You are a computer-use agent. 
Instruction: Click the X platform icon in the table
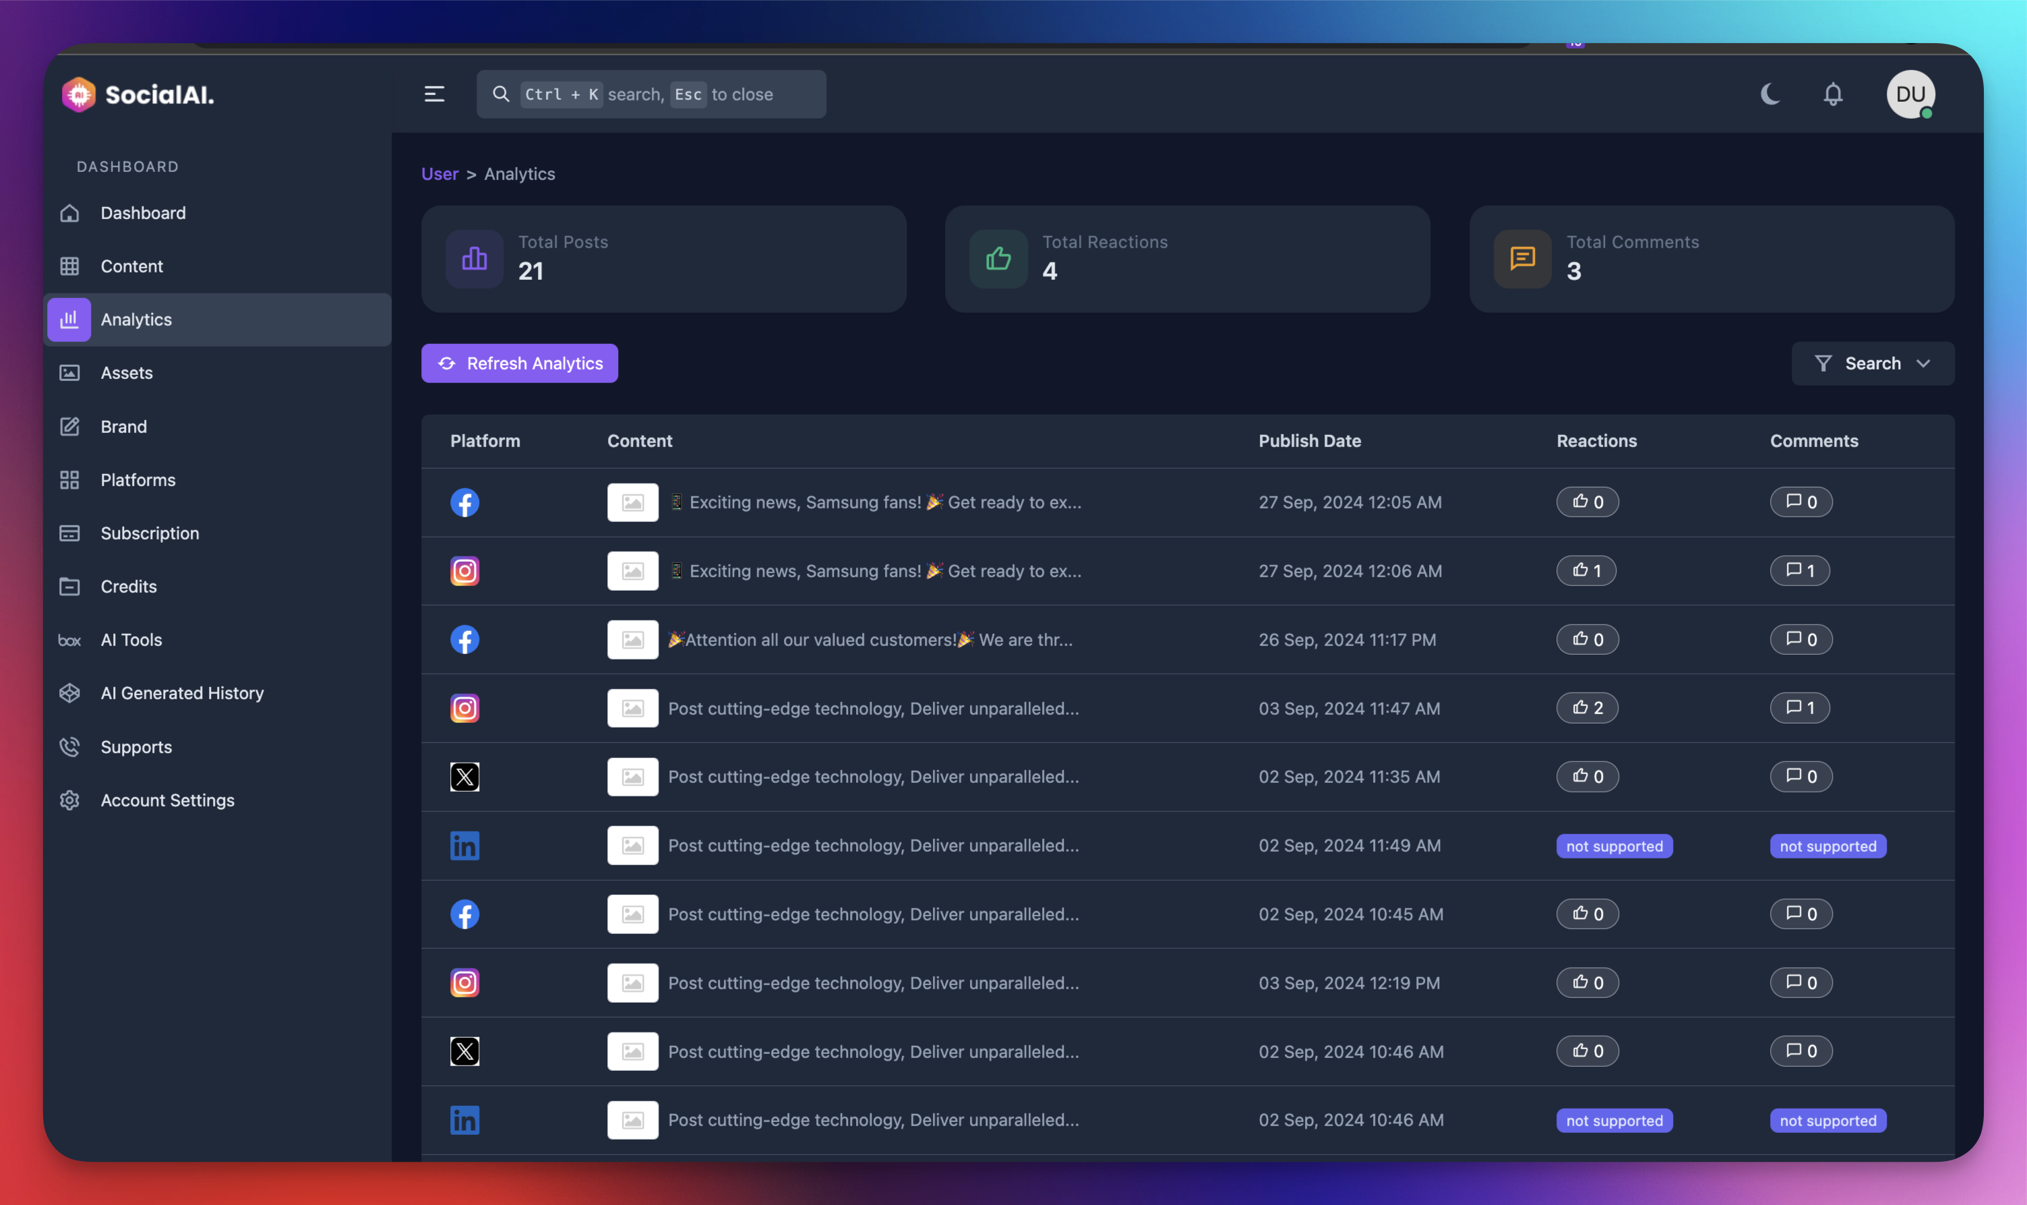[x=464, y=776]
